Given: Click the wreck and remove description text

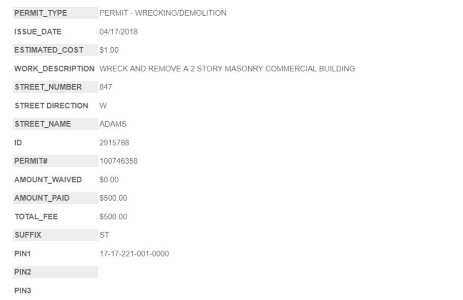Looking at the screenshot, I should (x=227, y=68).
